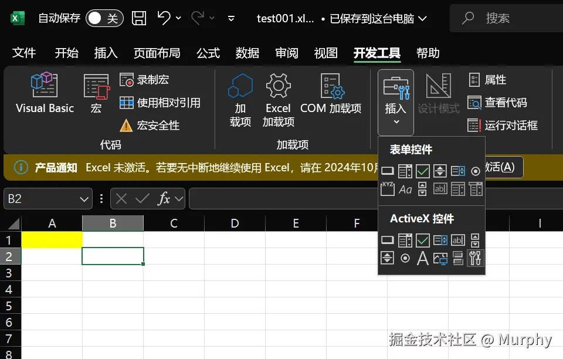The width and height of the screenshot is (563, 359).
Task: Open the 文件 tab
Action: tap(23, 53)
